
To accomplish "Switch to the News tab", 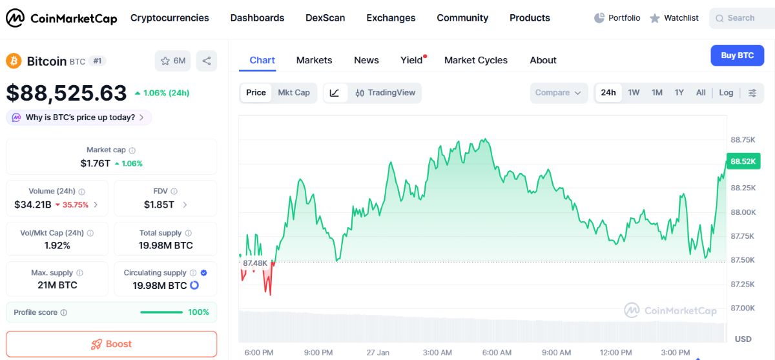I will (x=366, y=60).
